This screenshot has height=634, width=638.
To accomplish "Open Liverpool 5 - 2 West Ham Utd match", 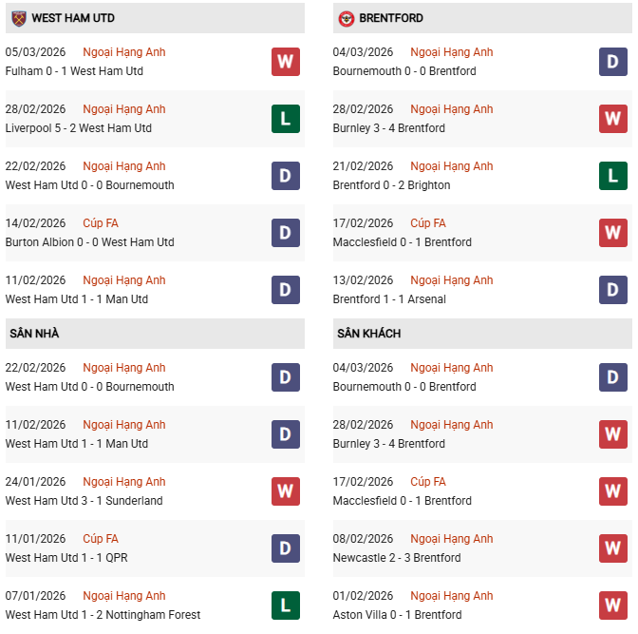I will coord(79,128).
